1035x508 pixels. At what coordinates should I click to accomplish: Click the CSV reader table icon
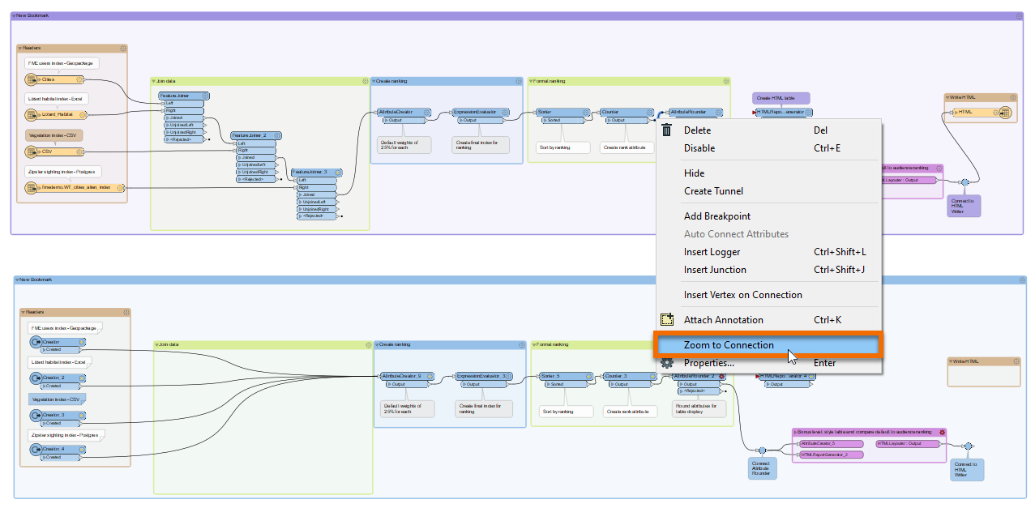coord(32,152)
